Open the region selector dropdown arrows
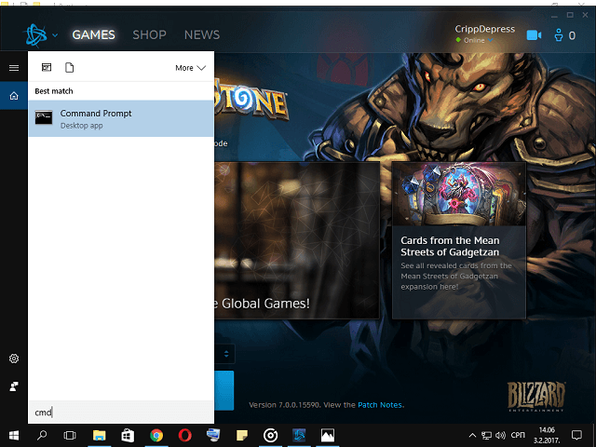This screenshot has width=596, height=447. pos(226,354)
